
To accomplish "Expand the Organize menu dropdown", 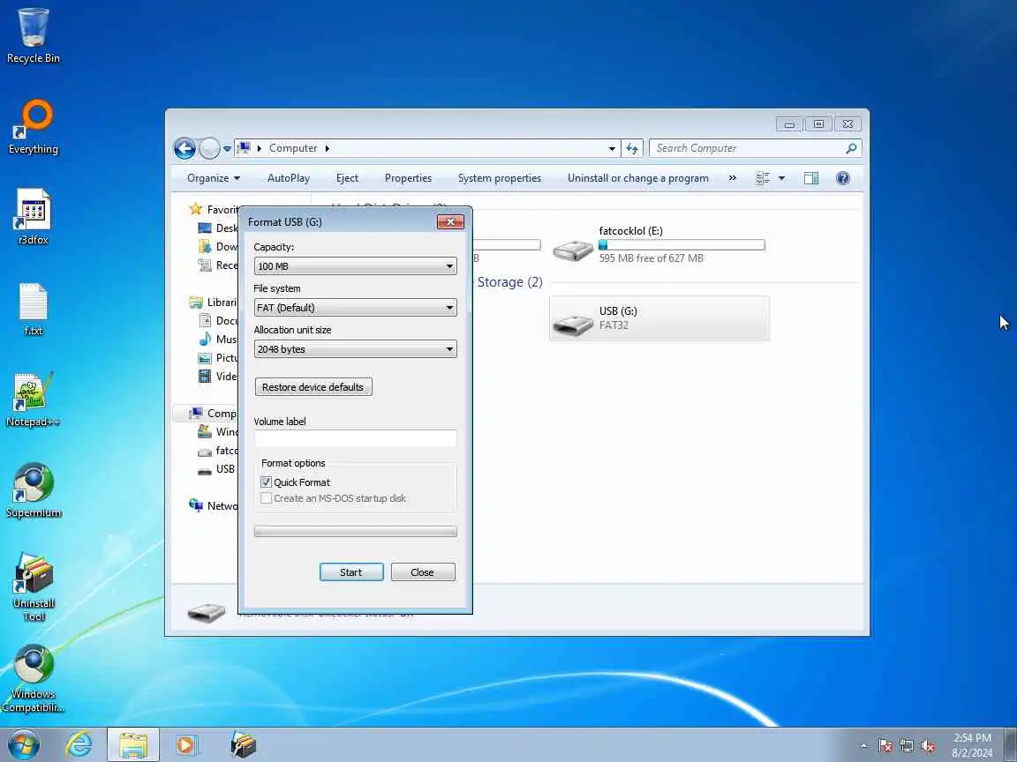I will click(214, 178).
